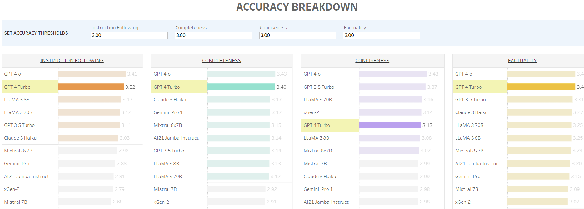Click Mistral 7B in Conciseness list

pyautogui.click(x=315, y=164)
